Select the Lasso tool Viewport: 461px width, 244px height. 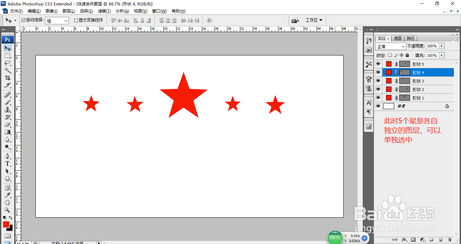point(7,63)
